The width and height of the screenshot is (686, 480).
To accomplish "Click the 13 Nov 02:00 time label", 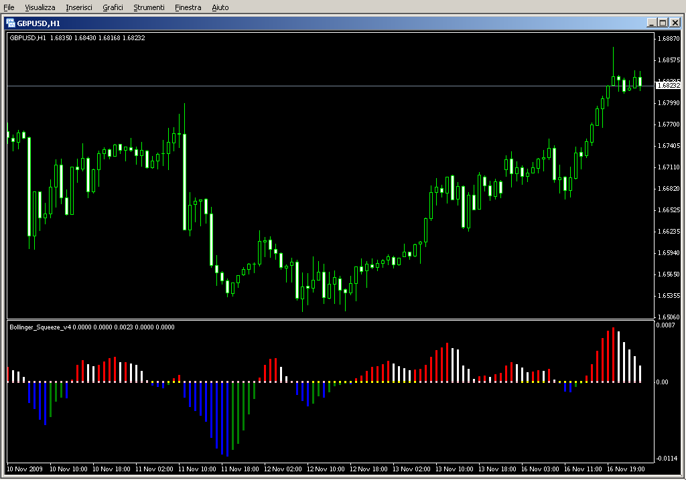I will pyautogui.click(x=411, y=469).
